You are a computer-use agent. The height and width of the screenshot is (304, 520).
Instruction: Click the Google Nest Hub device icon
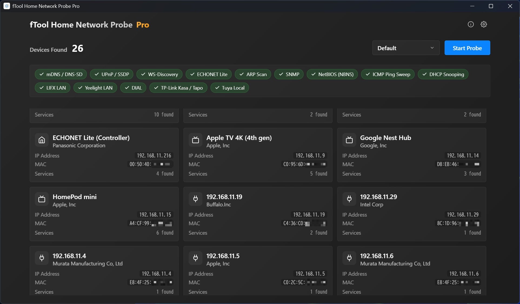pos(349,140)
